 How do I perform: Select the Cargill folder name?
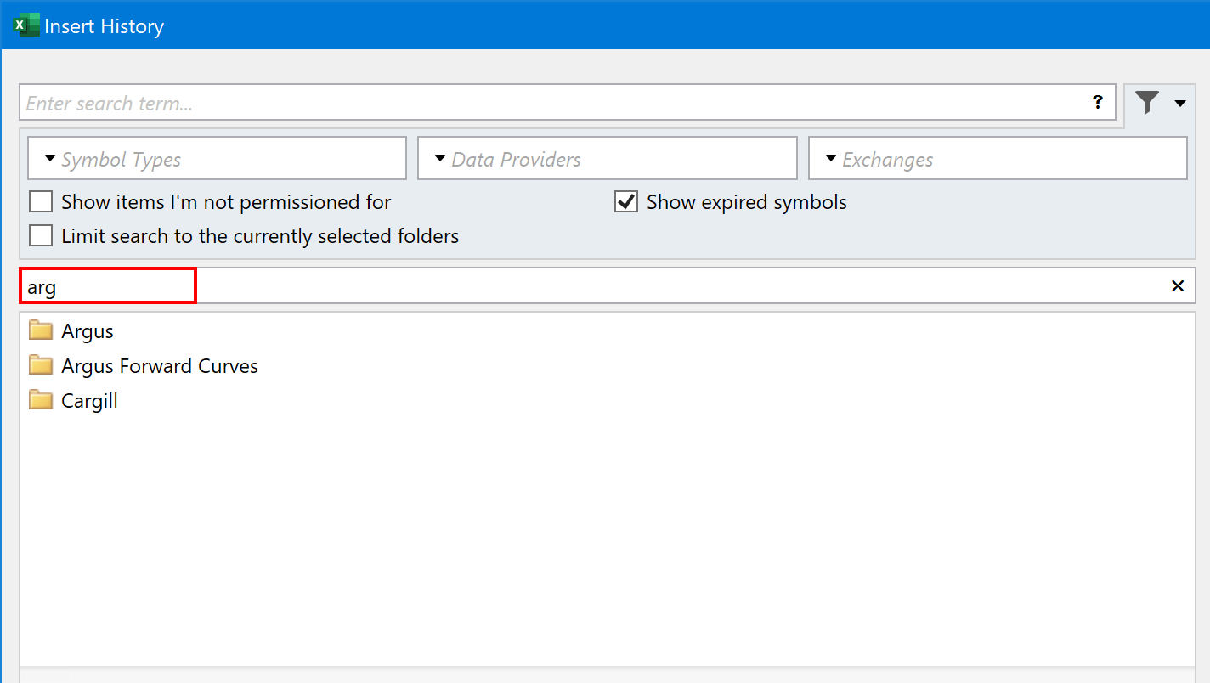[x=89, y=401]
